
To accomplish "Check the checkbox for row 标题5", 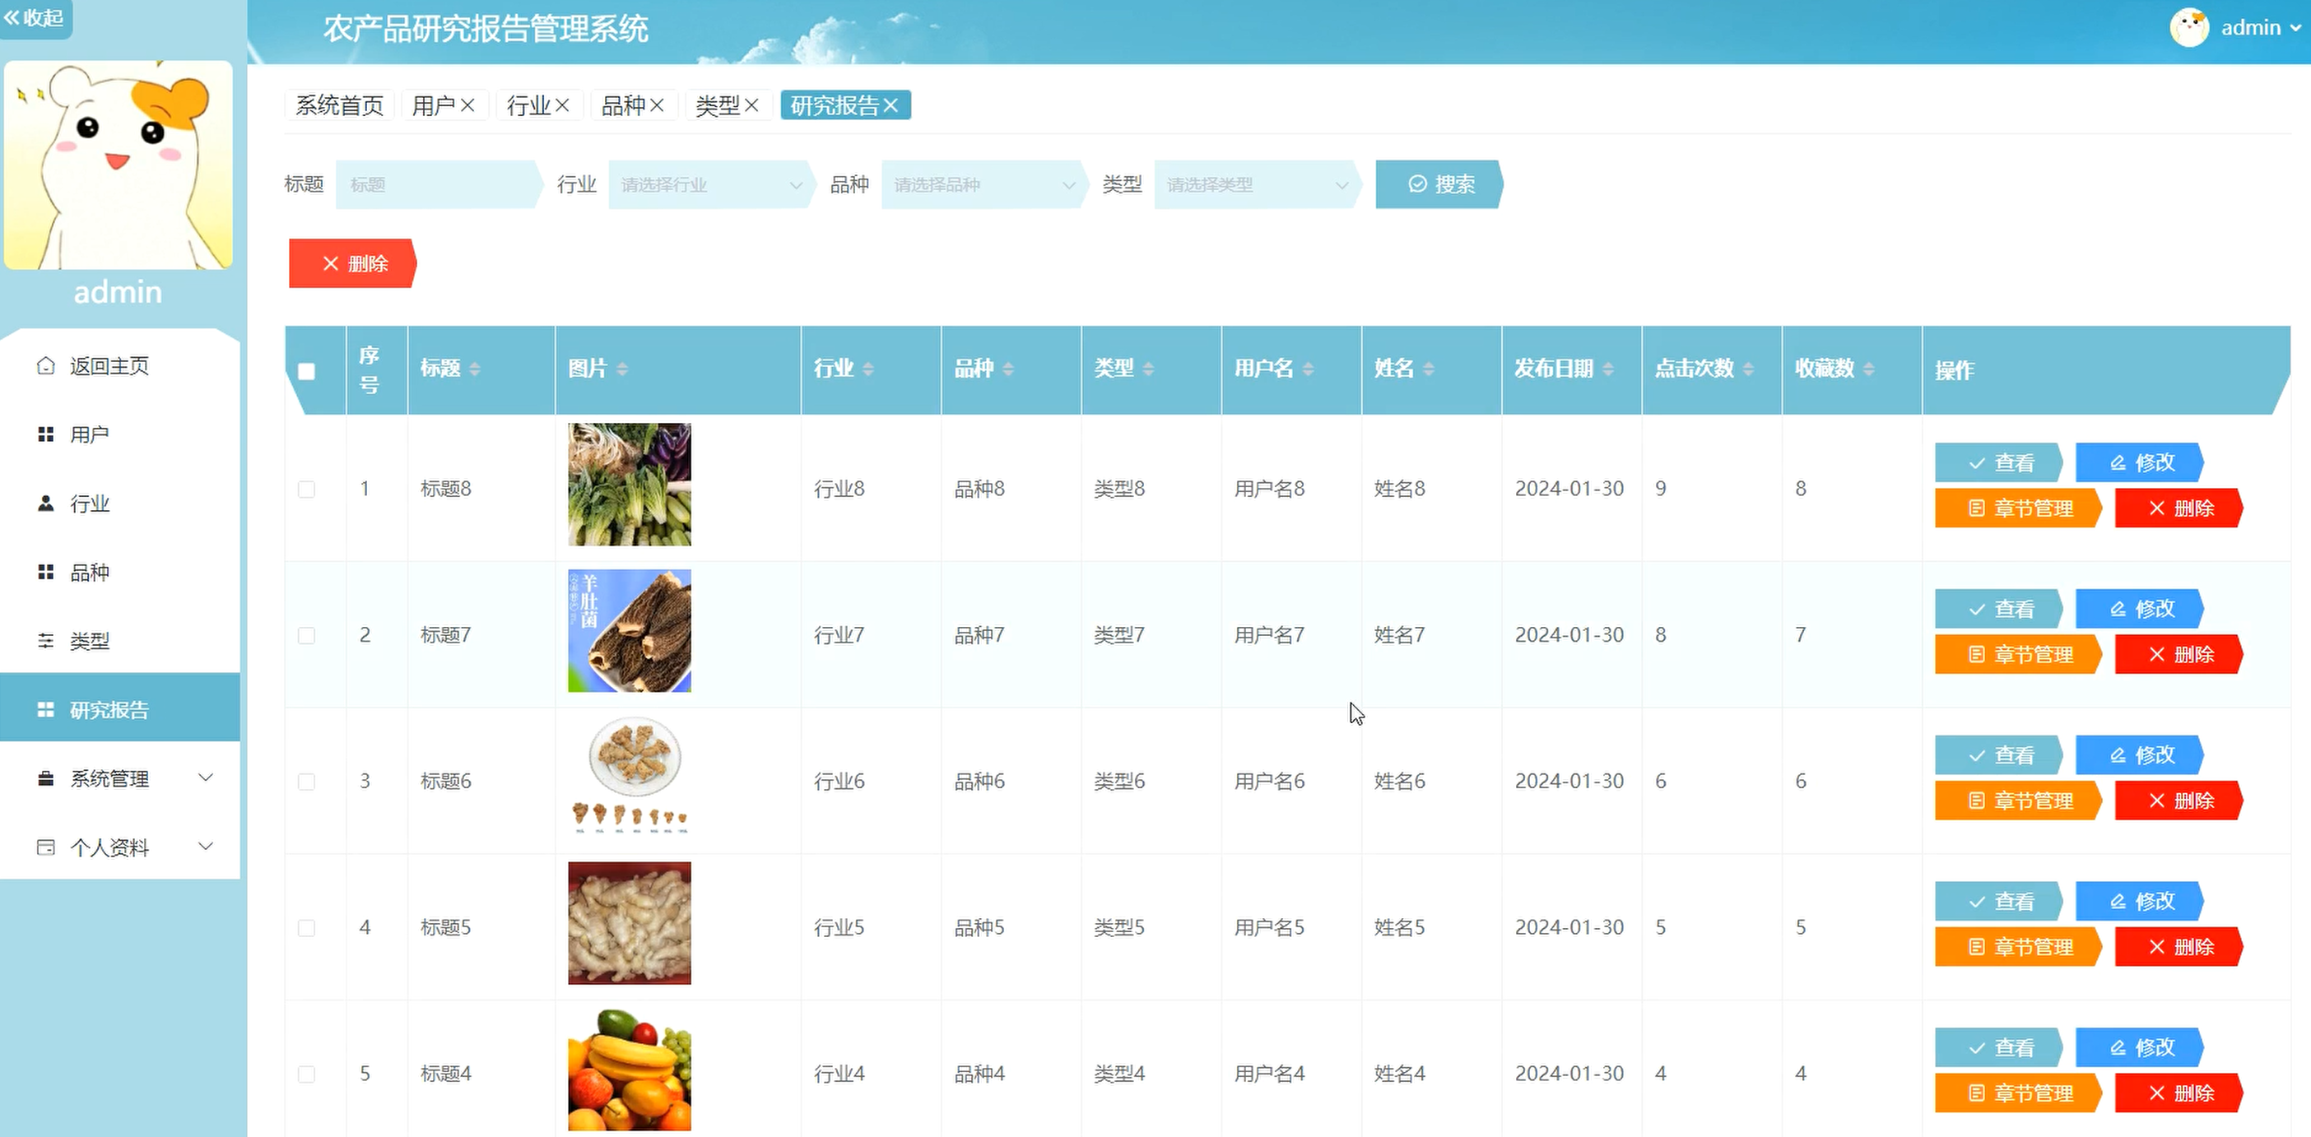I will (x=307, y=927).
